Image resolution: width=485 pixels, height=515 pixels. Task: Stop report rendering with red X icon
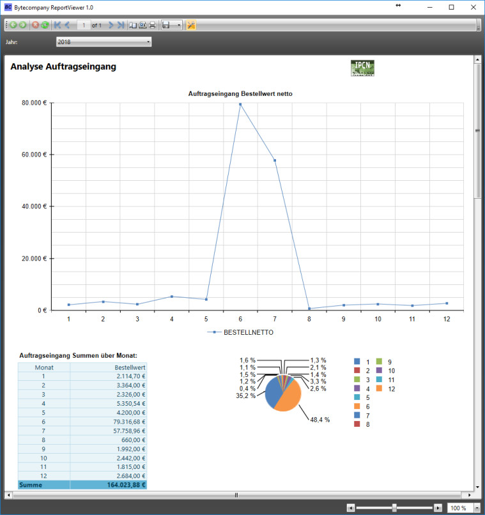click(35, 25)
